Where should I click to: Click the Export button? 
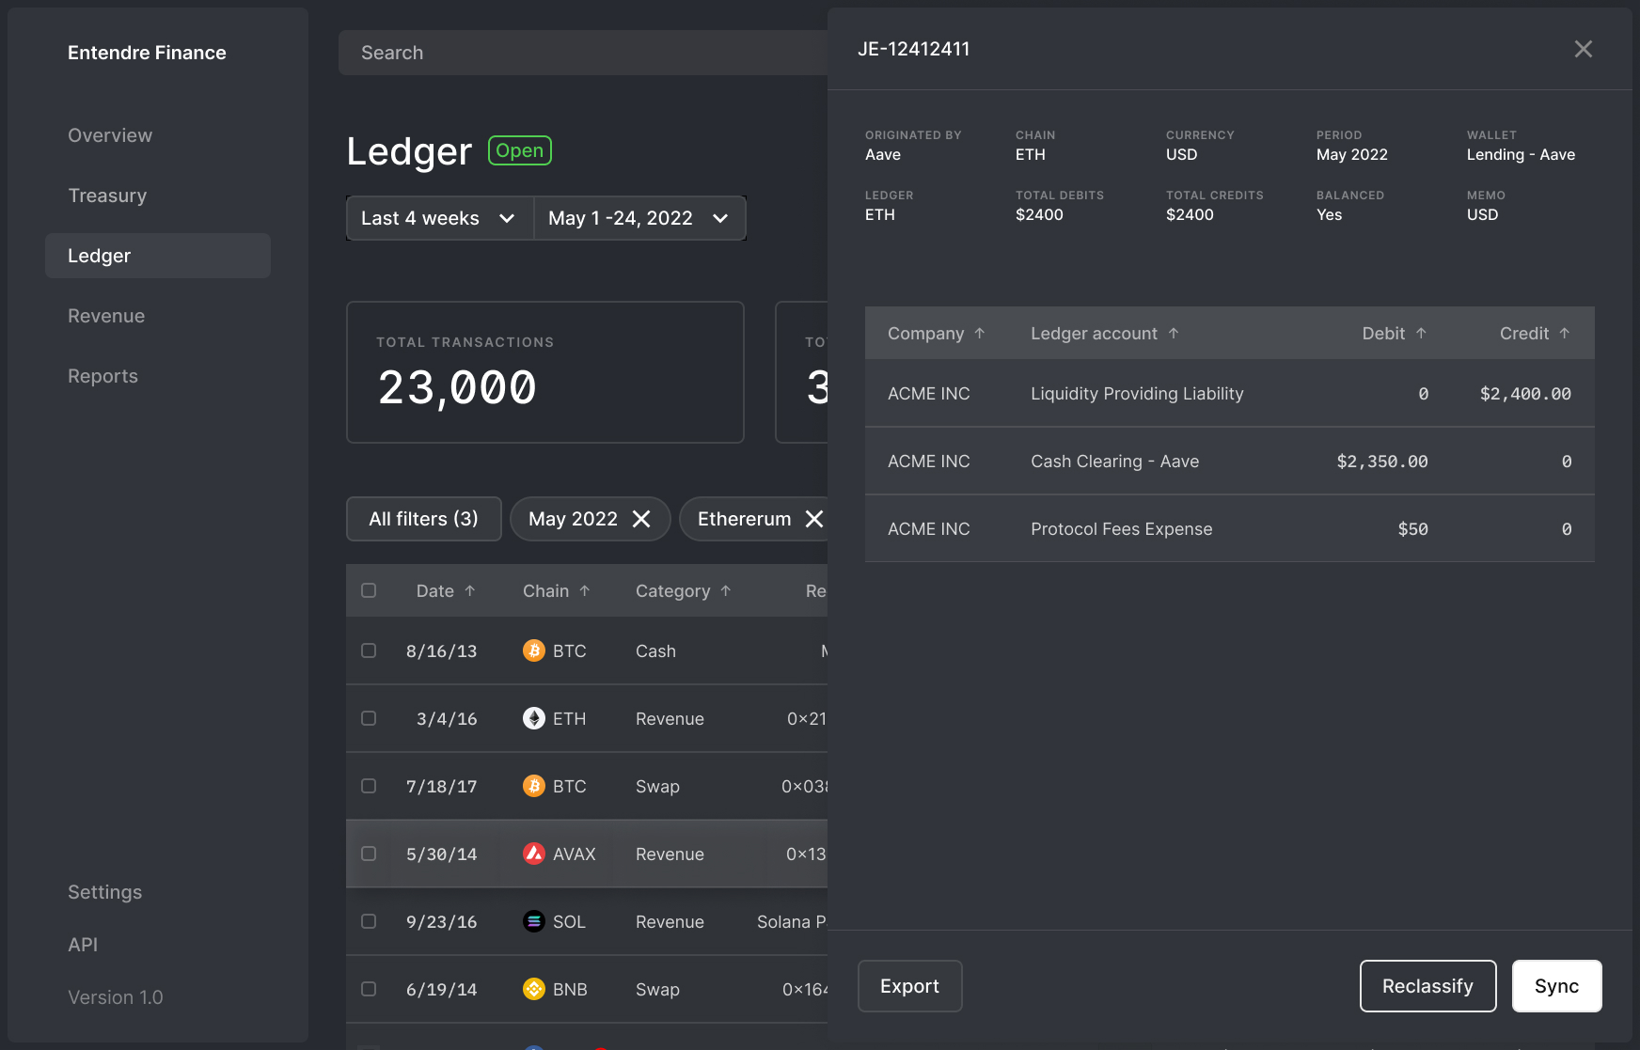click(x=909, y=986)
